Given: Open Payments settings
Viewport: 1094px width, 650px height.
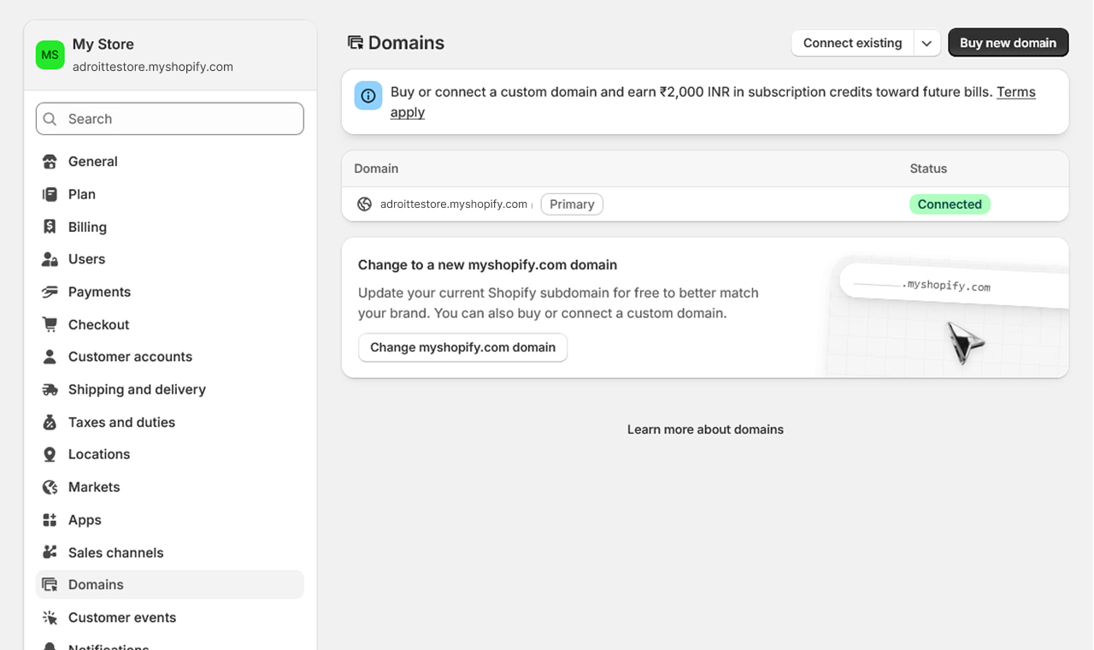Looking at the screenshot, I should pyautogui.click(x=170, y=292).
